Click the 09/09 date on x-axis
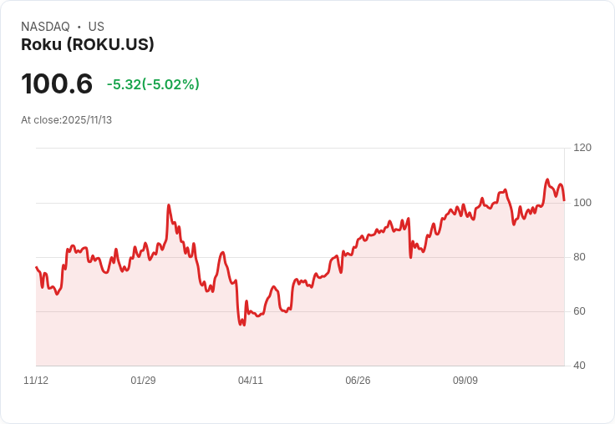The height and width of the screenshot is (424, 615). click(x=465, y=381)
